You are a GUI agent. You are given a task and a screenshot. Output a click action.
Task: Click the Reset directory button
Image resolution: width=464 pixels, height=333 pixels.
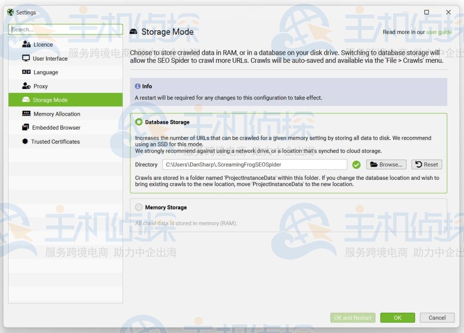pos(426,164)
